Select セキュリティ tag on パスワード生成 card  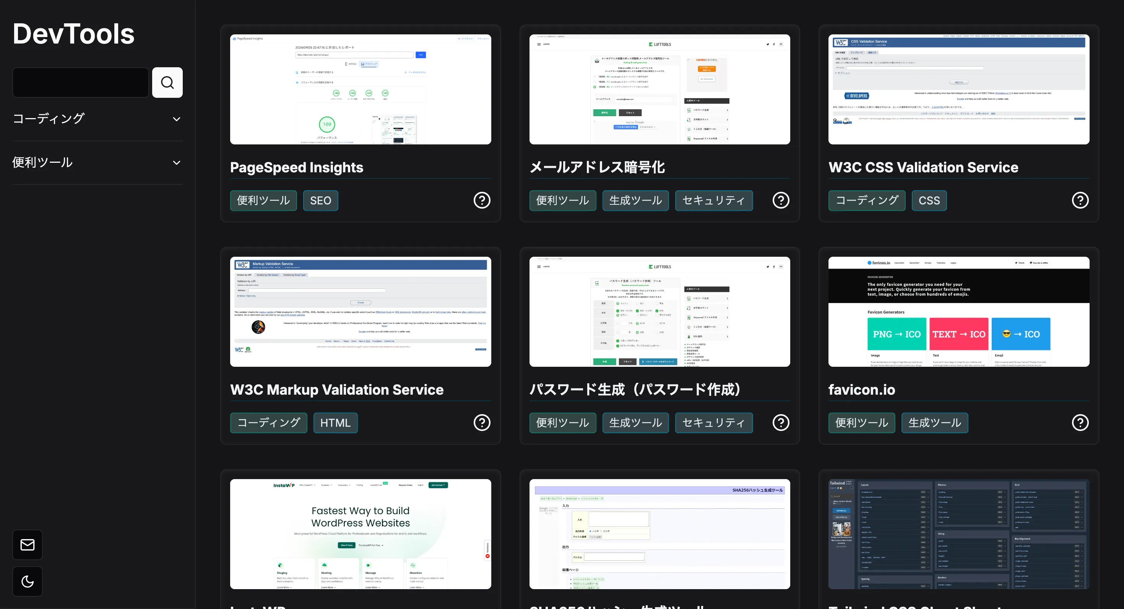pyautogui.click(x=714, y=423)
